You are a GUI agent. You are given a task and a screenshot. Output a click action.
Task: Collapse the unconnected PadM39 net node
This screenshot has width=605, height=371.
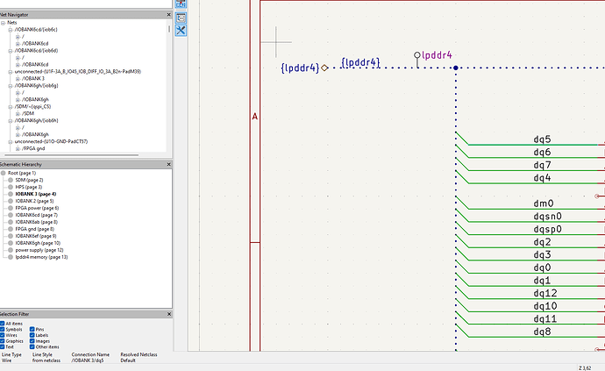pos(11,72)
